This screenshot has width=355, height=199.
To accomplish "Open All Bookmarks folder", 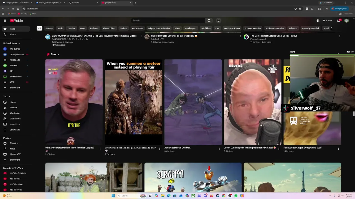I will pos(346,14).
